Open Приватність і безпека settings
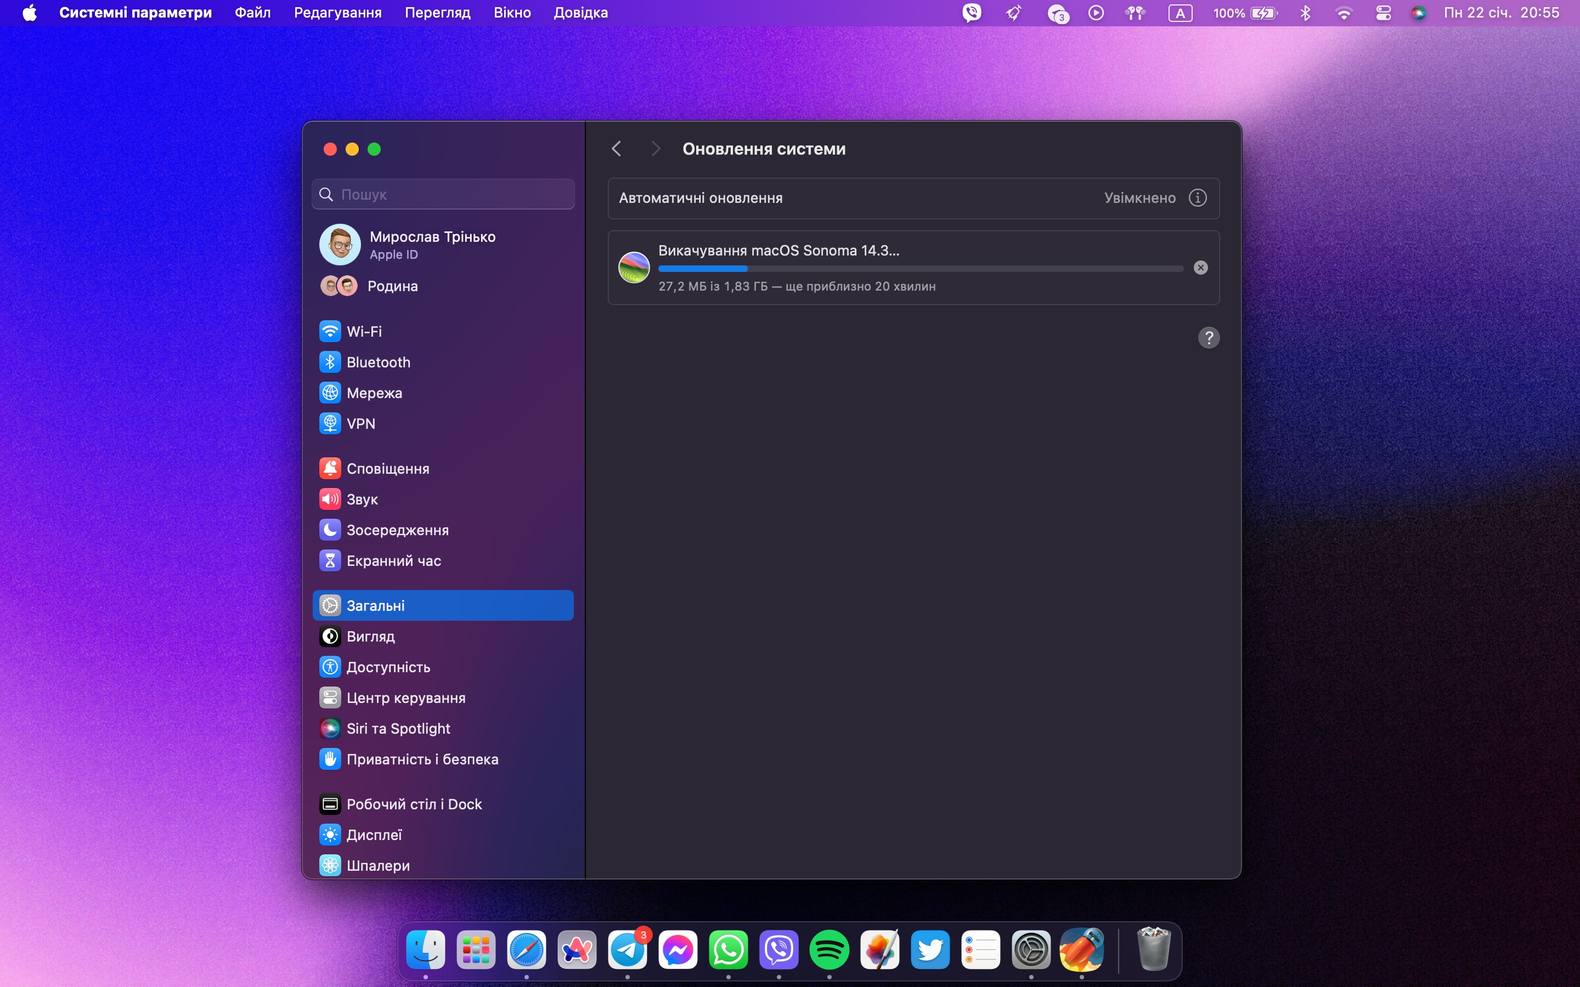This screenshot has height=987, width=1580. pyautogui.click(x=422, y=759)
